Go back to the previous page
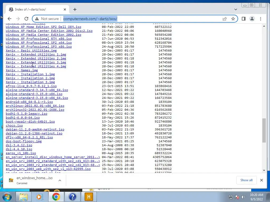270x202 pixels. click(x=9, y=19)
